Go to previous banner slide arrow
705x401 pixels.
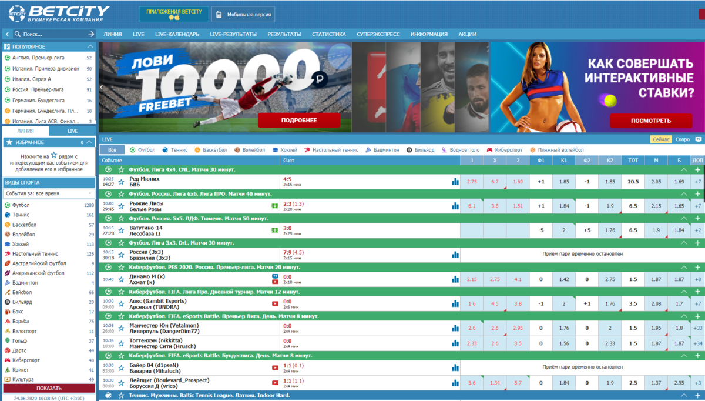tap(101, 88)
